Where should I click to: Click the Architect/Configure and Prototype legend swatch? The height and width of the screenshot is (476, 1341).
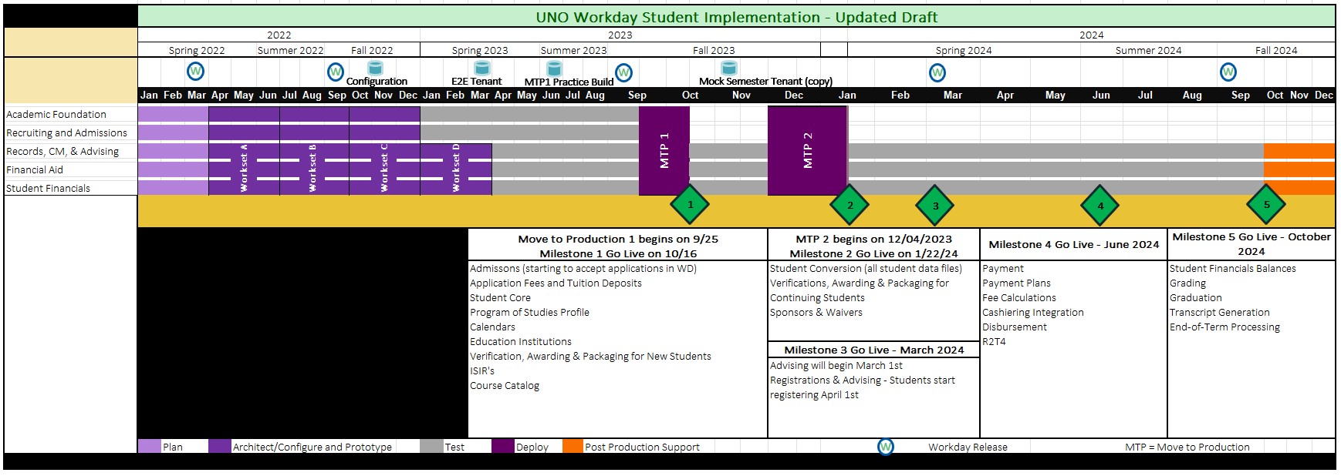(220, 447)
